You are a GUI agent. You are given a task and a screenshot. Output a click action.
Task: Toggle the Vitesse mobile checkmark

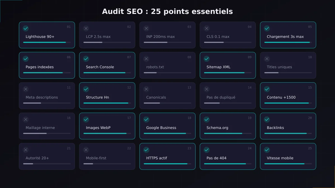pyautogui.click(x=267, y=150)
